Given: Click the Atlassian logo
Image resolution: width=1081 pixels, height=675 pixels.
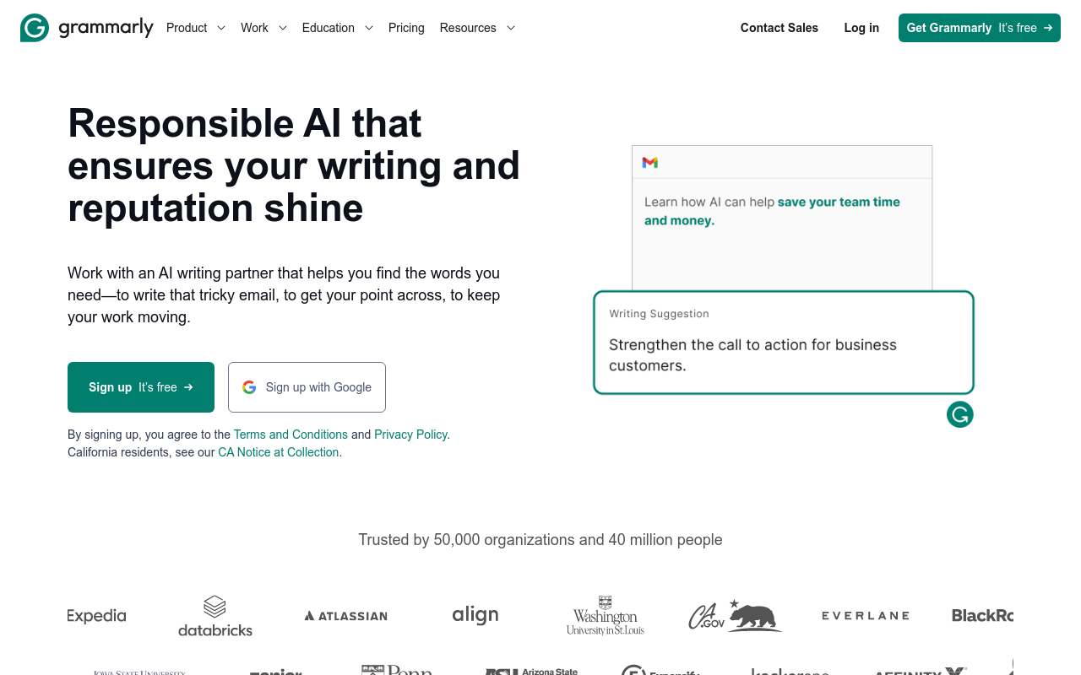Looking at the screenshot, I should 345,616.
